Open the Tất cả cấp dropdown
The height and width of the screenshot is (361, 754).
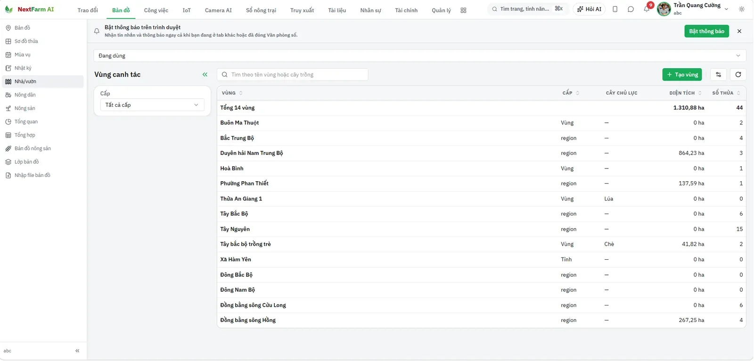[152, 105]
